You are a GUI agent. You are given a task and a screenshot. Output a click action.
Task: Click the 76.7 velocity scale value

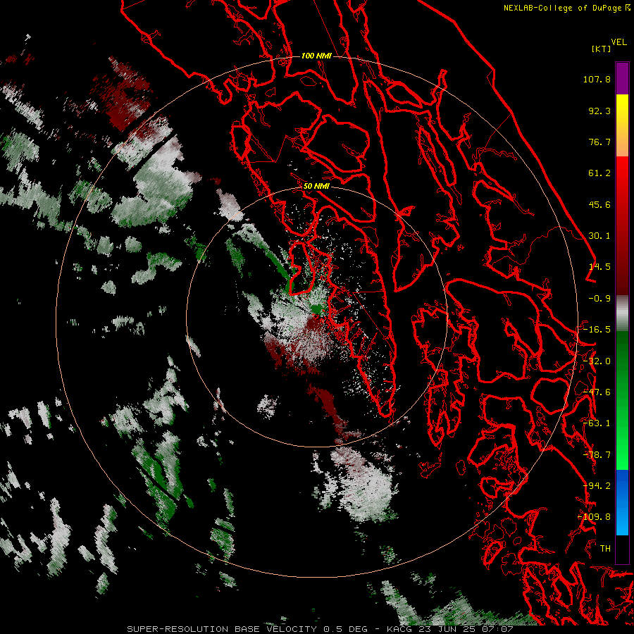(x=599, y=142)
